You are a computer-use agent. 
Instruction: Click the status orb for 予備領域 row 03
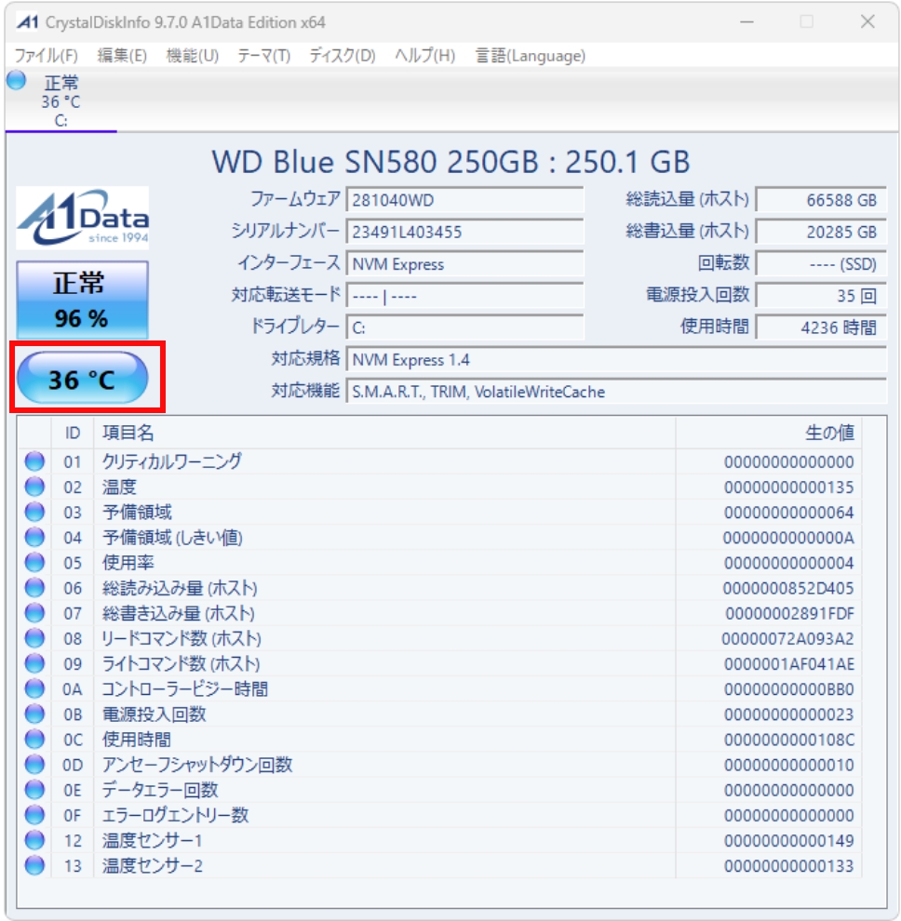34,513
